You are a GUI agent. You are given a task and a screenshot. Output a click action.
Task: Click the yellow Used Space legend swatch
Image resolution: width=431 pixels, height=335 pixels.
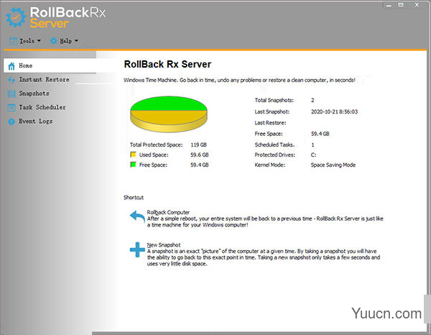pyautogui.click(x=133, y=155)
